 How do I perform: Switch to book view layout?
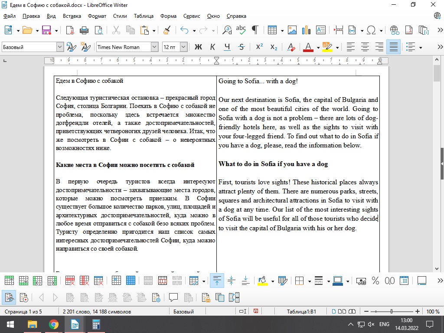(352, 311)
